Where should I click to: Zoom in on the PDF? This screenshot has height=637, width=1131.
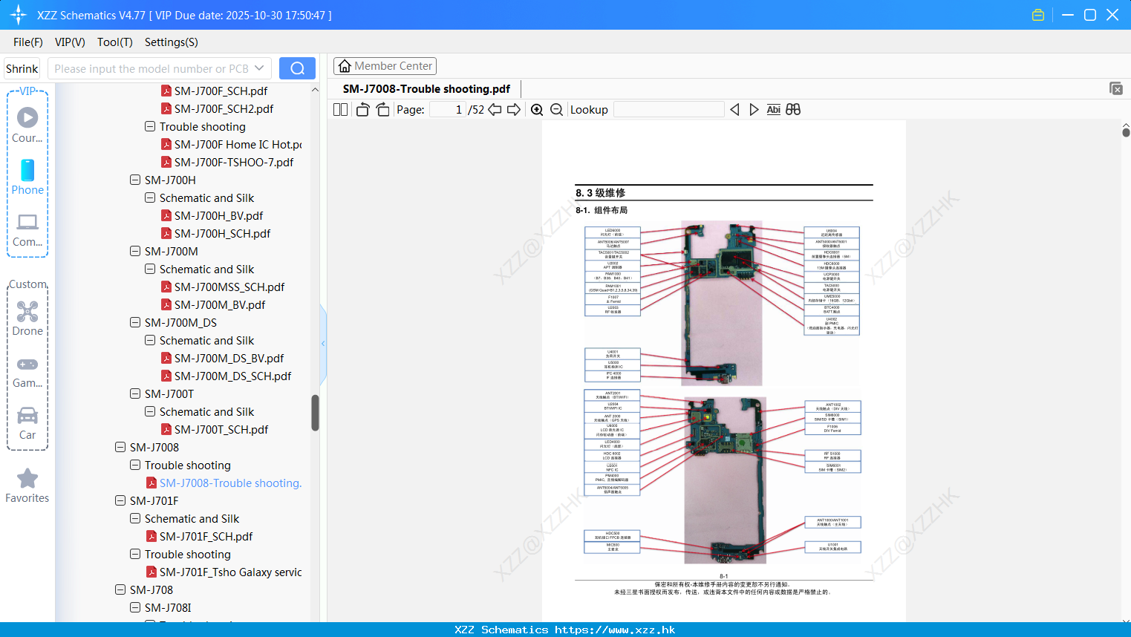(537, 110)
